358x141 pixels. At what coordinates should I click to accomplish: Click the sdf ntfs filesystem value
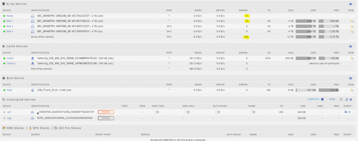click(x=281, y=112)
